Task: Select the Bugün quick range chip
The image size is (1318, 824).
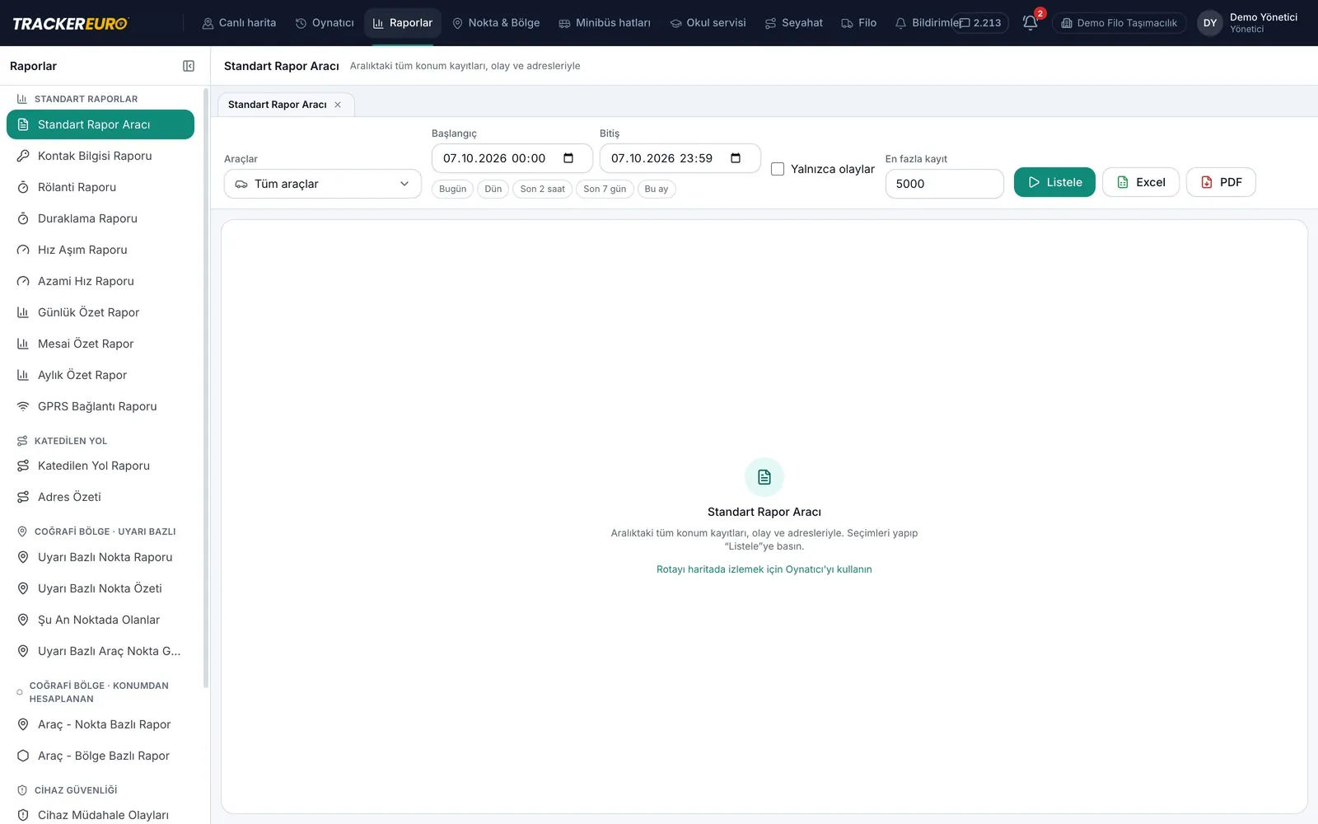Action: point(452,189)
